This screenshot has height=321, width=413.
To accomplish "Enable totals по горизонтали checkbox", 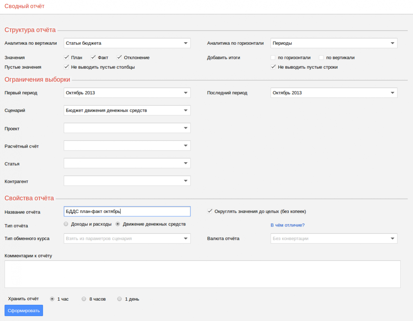I will (273, 58).
